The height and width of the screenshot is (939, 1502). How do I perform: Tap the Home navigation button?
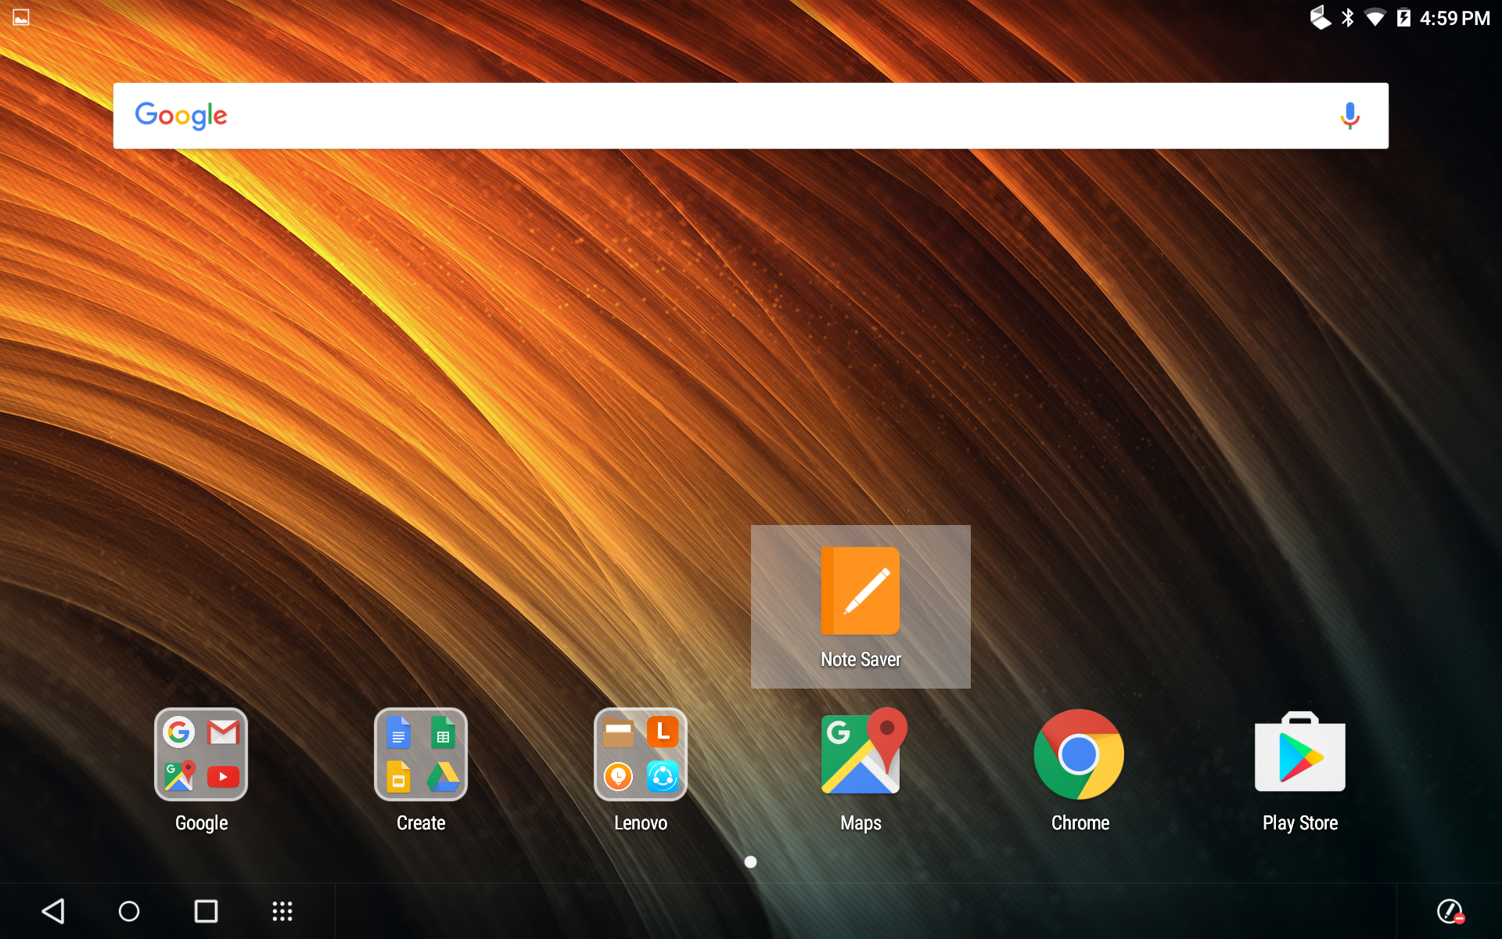(129, 911)
